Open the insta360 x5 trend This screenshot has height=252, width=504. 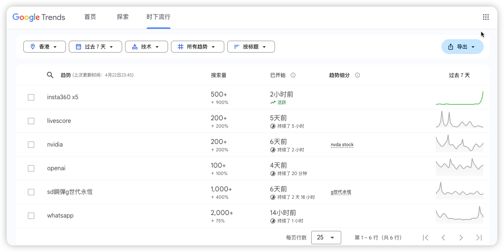pyautogui.click(x=63, y=97)
